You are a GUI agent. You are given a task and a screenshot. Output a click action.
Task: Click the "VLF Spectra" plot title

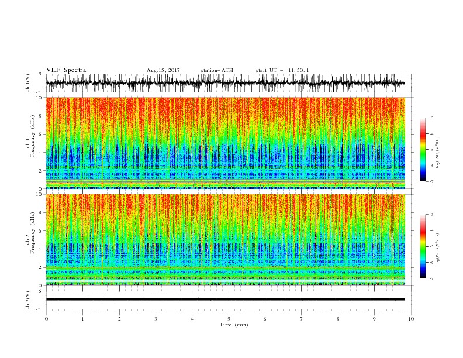pos(66,70)
